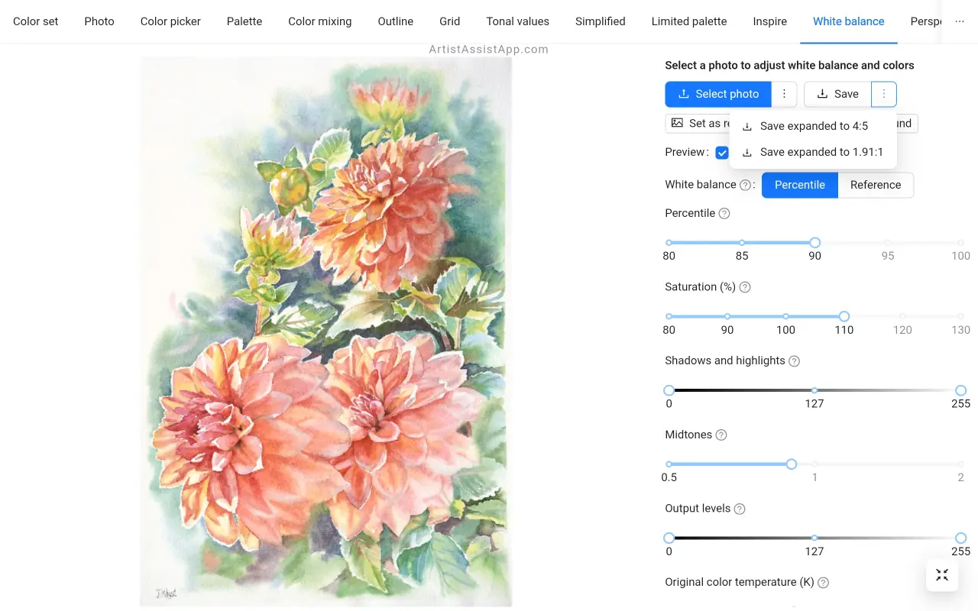978x611 pixels.
Task: Select Percentile white balance mode
Action: pyautogui.click(x=799, y=185)
